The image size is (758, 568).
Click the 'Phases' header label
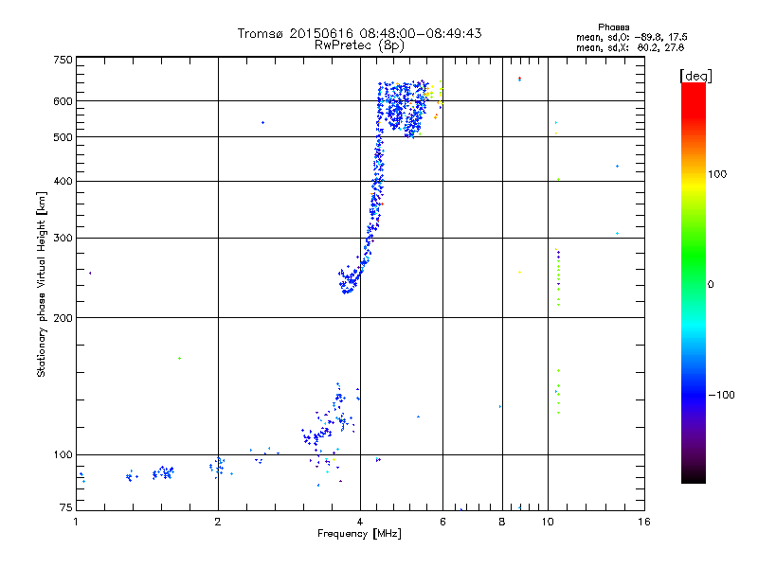[613, 27]
